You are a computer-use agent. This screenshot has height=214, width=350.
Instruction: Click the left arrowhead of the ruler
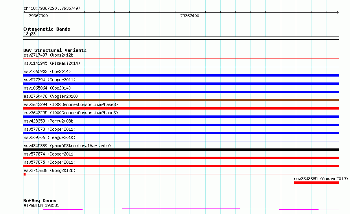[24, 12]
